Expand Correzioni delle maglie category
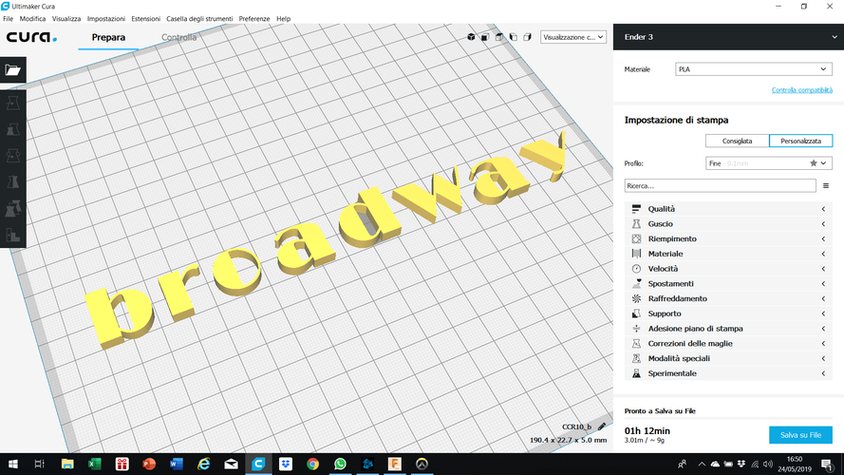Screen dimensions: 844x475 [728, 344]
